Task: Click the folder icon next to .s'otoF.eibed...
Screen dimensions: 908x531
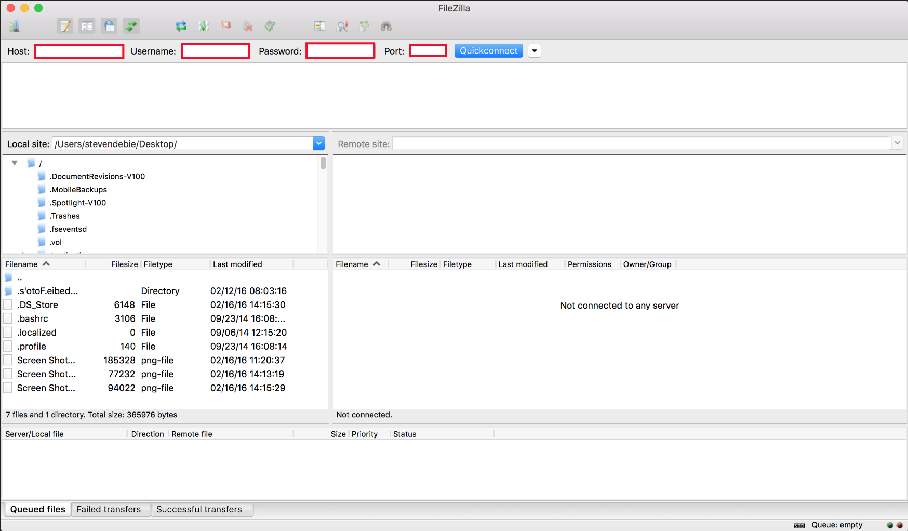Action: [x=8, y=291]
